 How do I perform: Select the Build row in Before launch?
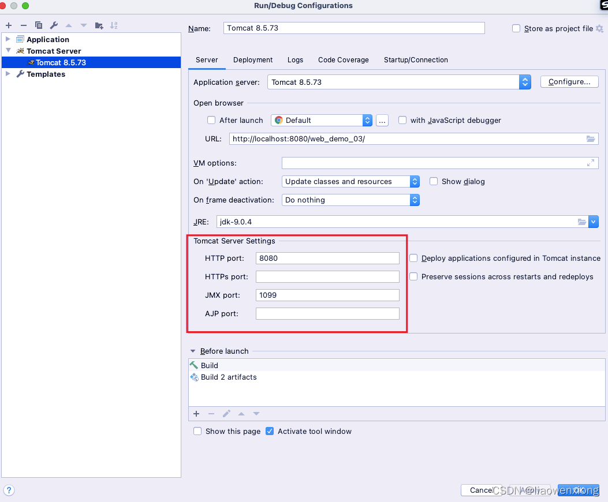click(397, 366)
